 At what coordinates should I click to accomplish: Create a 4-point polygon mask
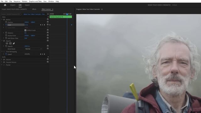[10, 43]
